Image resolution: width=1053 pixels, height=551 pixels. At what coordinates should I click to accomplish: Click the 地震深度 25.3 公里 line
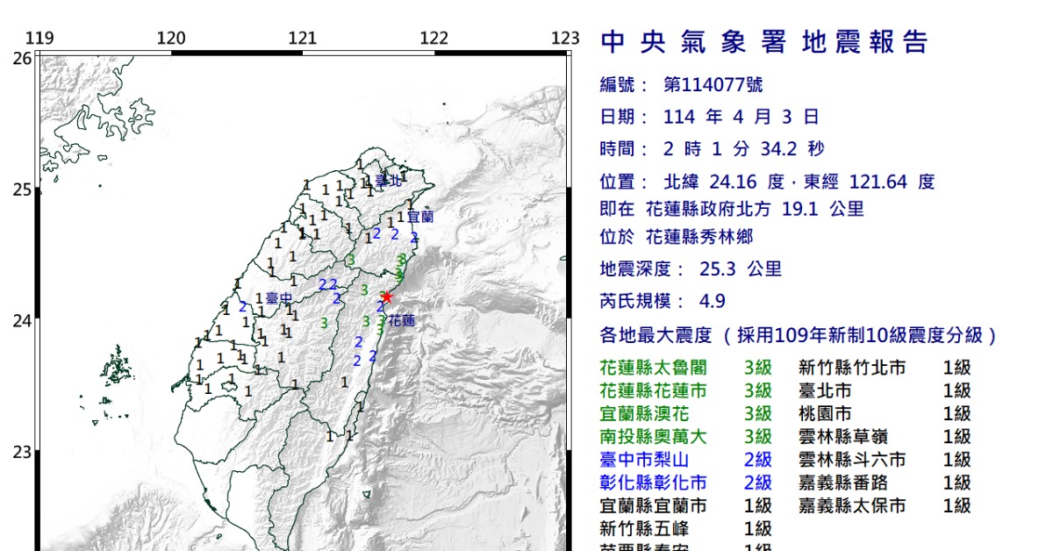pyautogui.click(x=690, y=269)
